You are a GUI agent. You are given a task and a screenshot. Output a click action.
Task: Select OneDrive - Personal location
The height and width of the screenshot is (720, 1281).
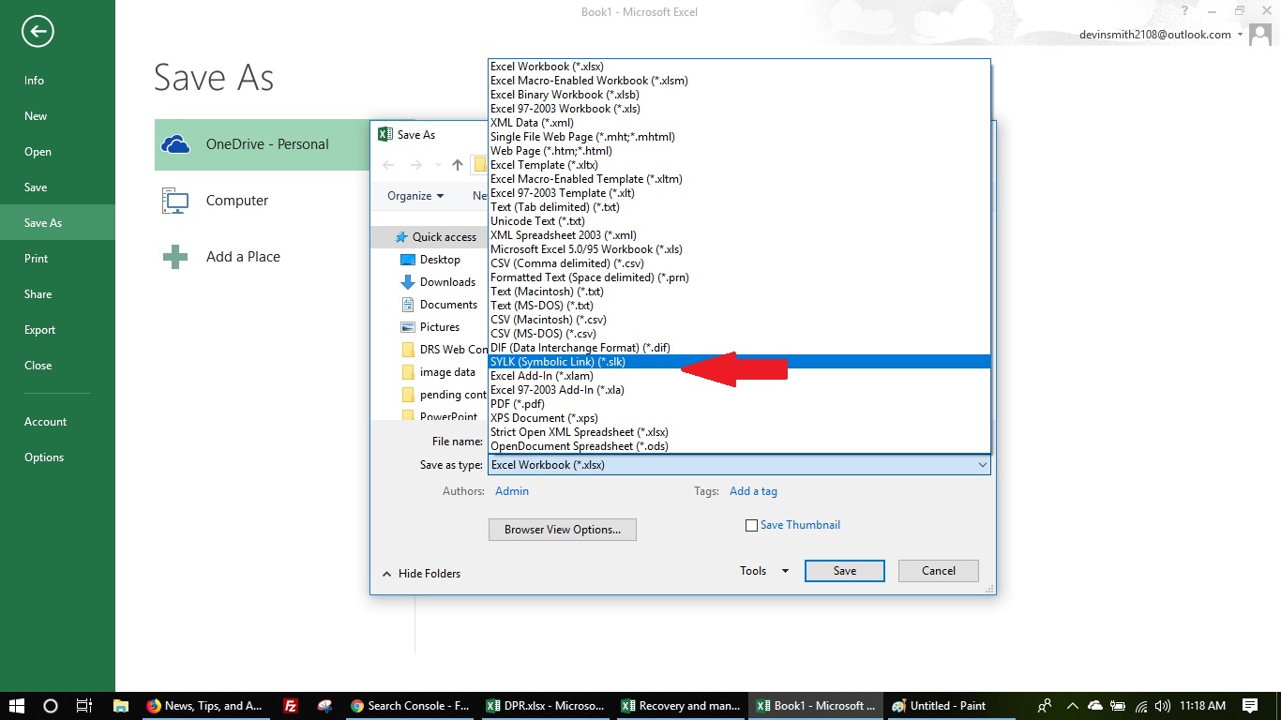[262, 144]
